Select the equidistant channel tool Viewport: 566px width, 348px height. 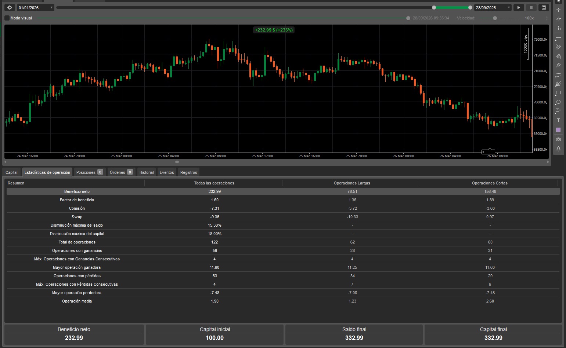558,56
